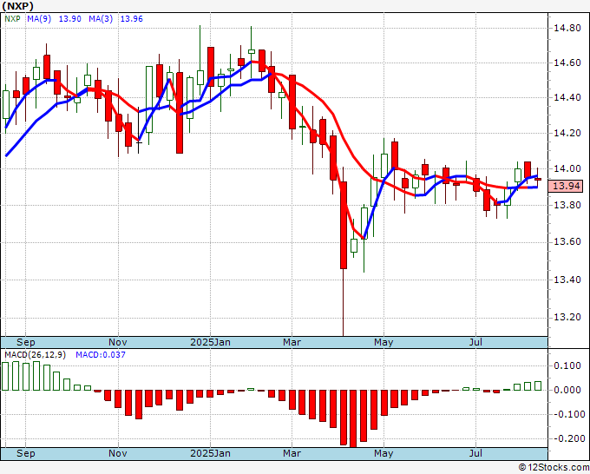Click the 14.20 price axis label
The width and height of the screenshot is (590, 474).
pos(567,133)
